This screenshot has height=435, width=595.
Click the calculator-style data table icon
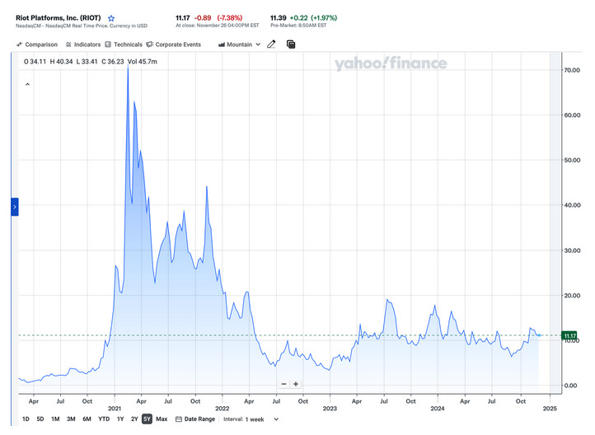(291, 44)
